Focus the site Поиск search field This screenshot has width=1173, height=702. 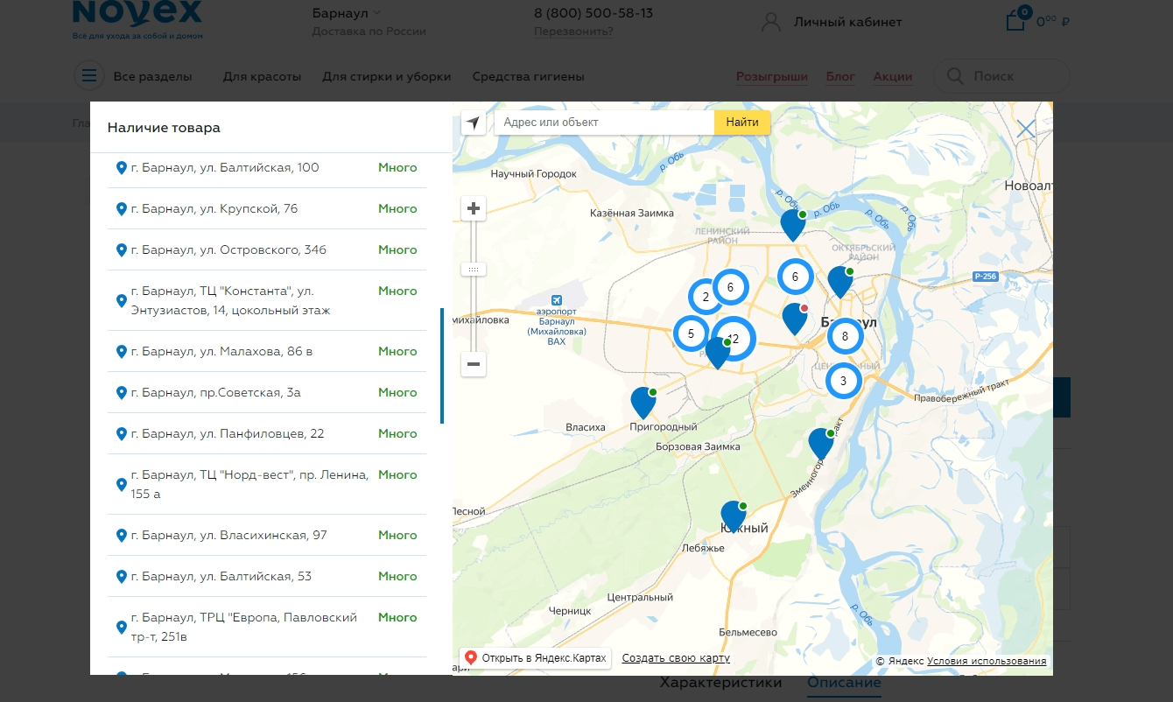tap(1001, 76)
